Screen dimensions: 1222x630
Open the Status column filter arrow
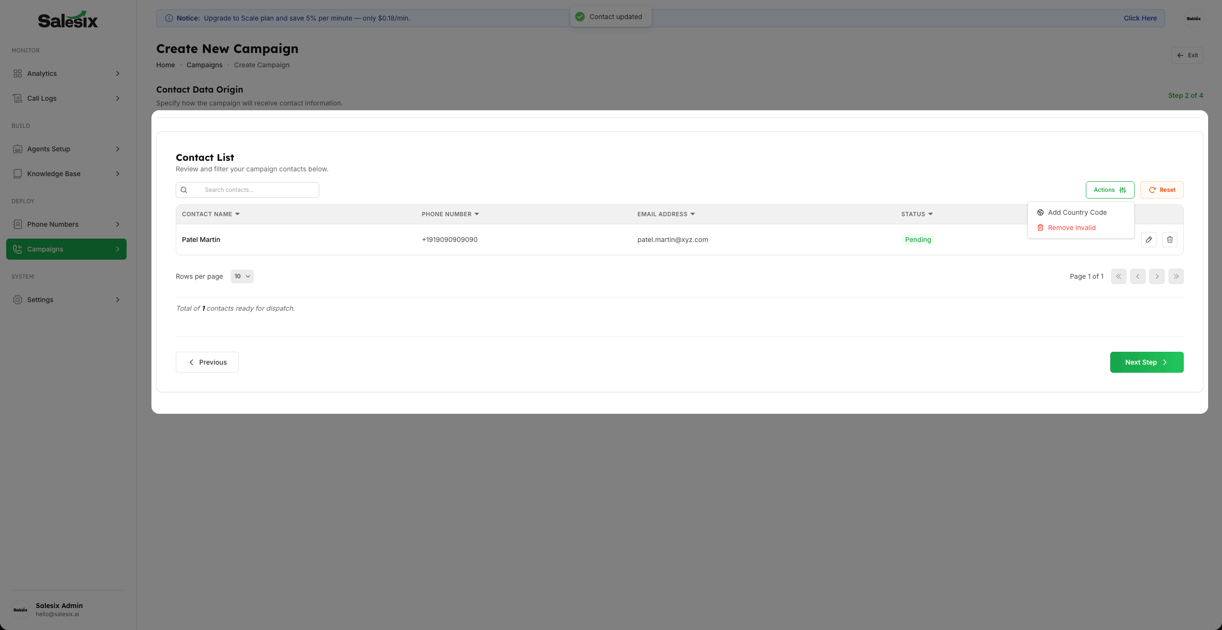tap(930, 214)
